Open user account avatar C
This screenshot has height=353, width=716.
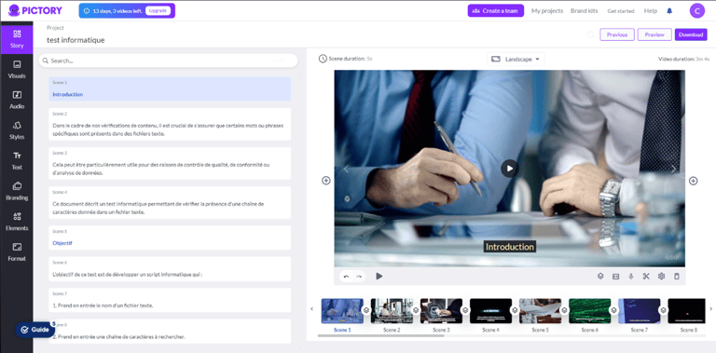pos(696,10)
